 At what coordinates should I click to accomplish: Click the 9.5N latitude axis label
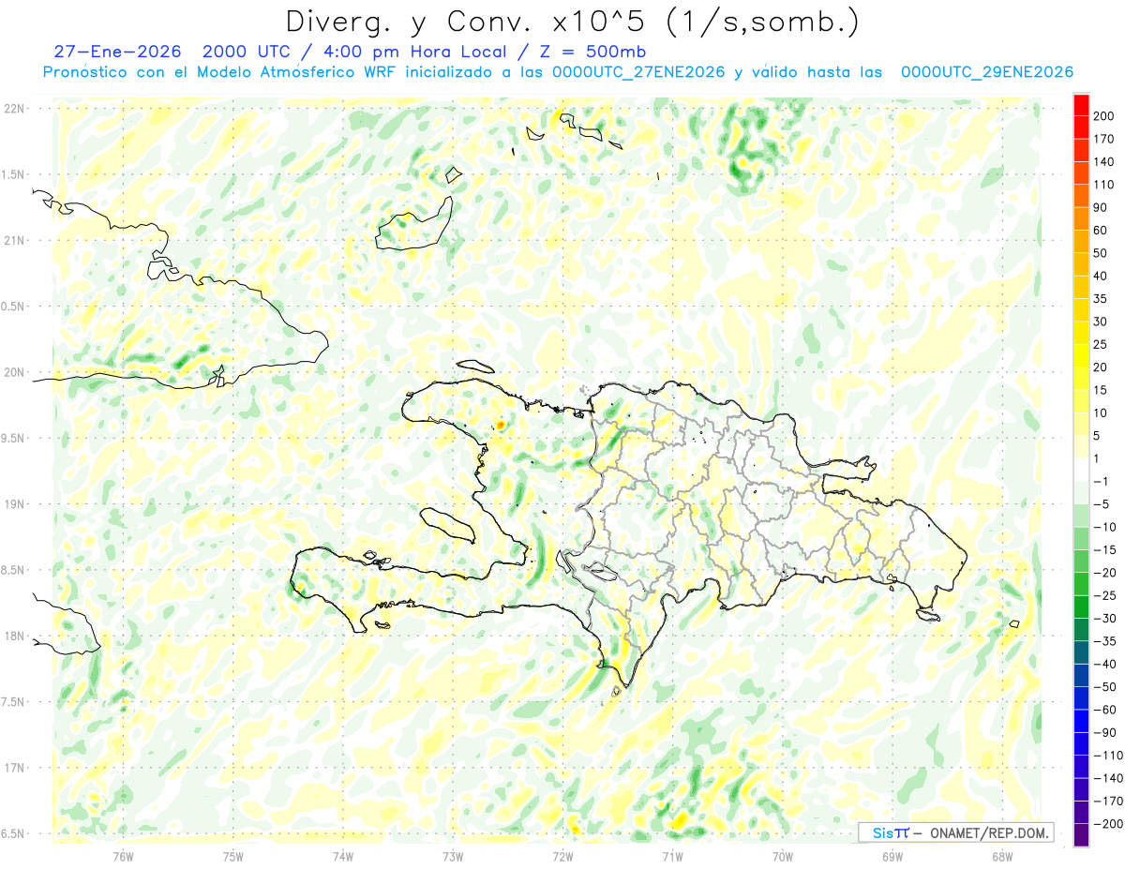[x=13, y=438]
